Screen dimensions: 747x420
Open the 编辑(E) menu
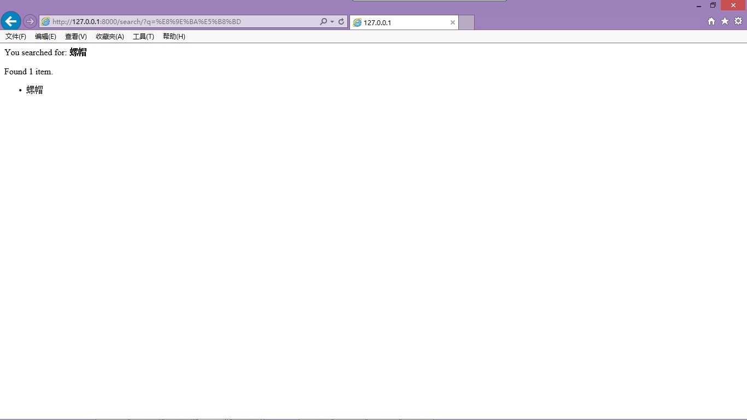point(45,37)
